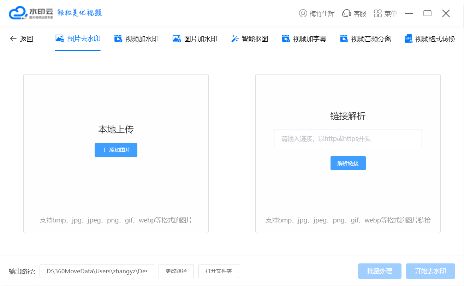
Task: Click the 视频格式转换 MP4 icon
Action: click(409, 39)
